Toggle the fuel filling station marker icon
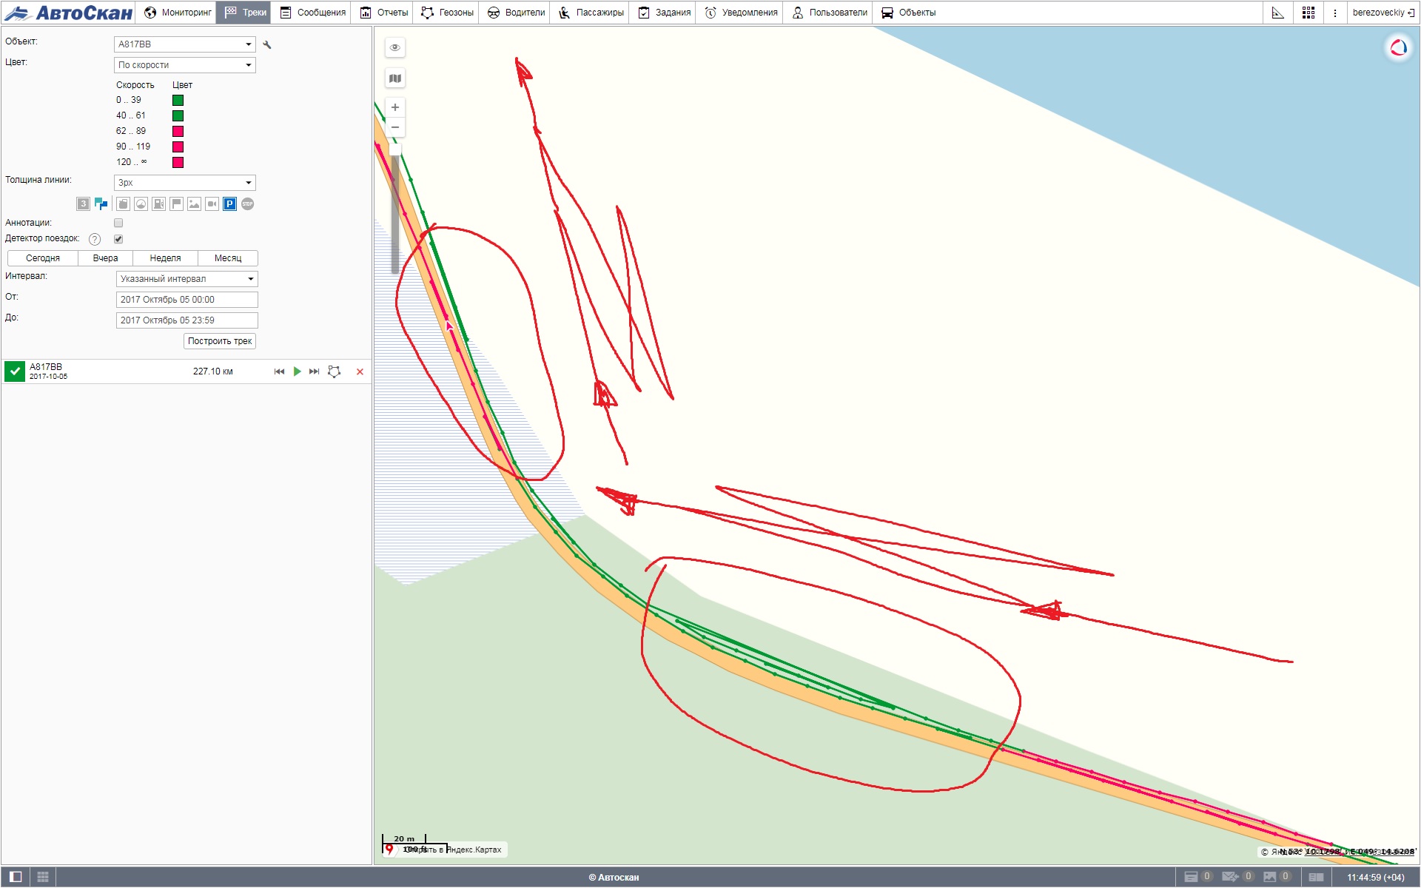The image size is (1421, 888). (158, 204)
